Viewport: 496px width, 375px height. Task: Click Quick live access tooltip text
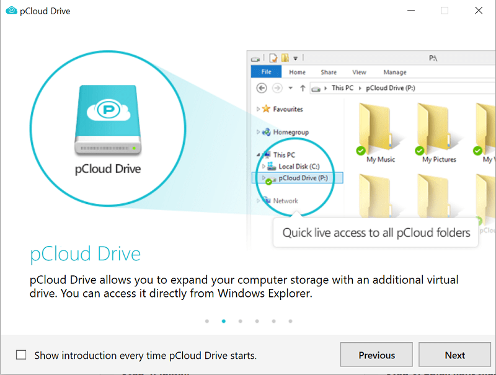(376, 232)
